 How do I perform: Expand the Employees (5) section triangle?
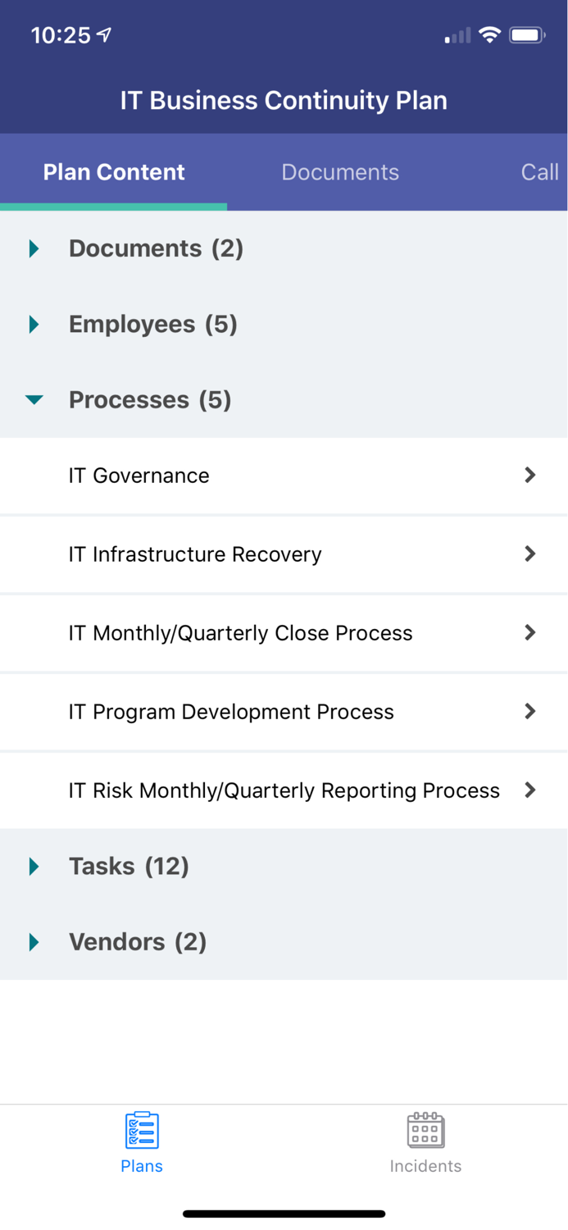point(34,324)
